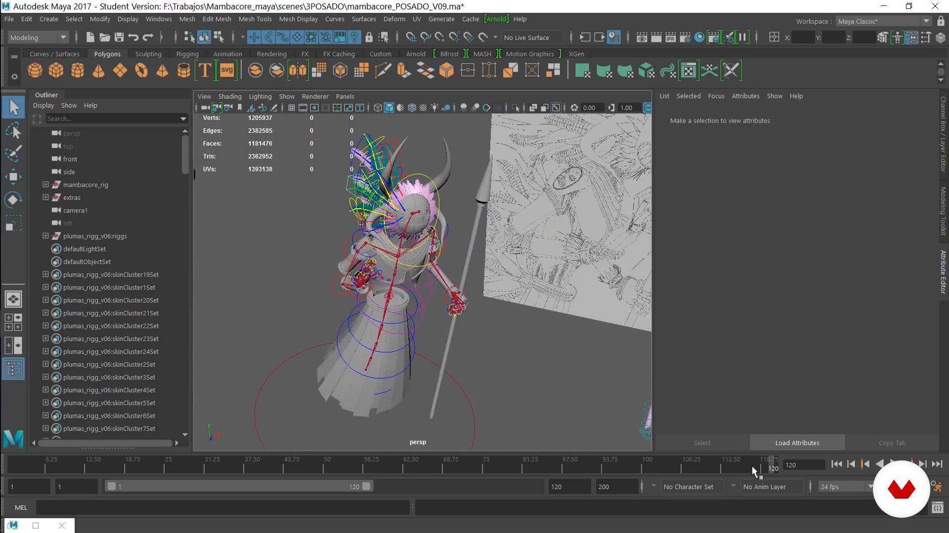Switch to the Rigging shelf tab
This screenshot has width=949, height=533.
pyautogui.click(x=187, y=54)
